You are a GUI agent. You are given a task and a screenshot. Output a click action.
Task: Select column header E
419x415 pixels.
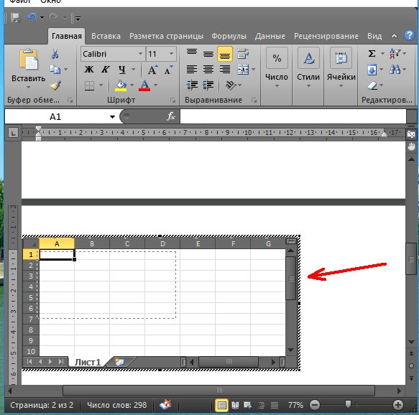[x=198, y=243]
